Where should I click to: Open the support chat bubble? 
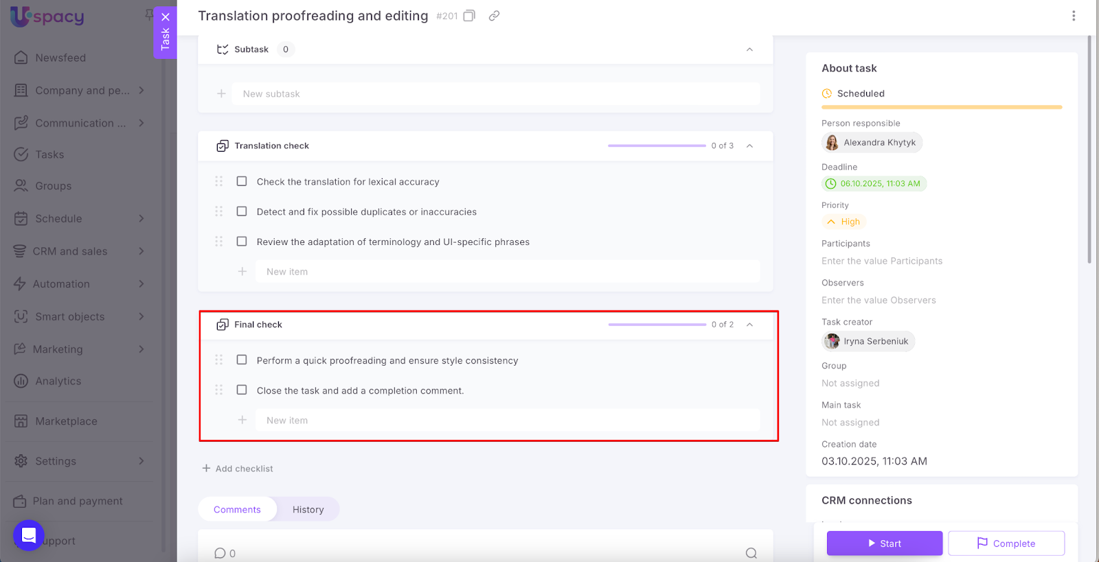29,535
